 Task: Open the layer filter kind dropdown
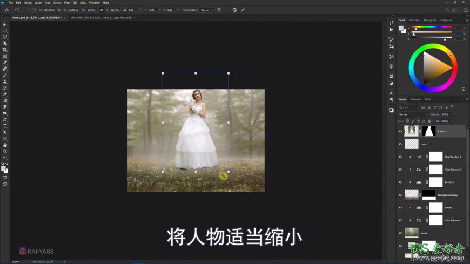click(408, 107)
